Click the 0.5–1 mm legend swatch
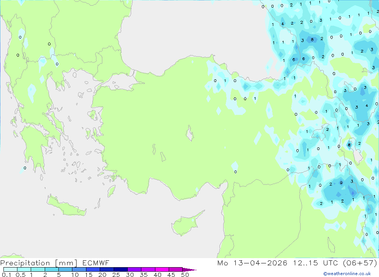 click(24, 269)
